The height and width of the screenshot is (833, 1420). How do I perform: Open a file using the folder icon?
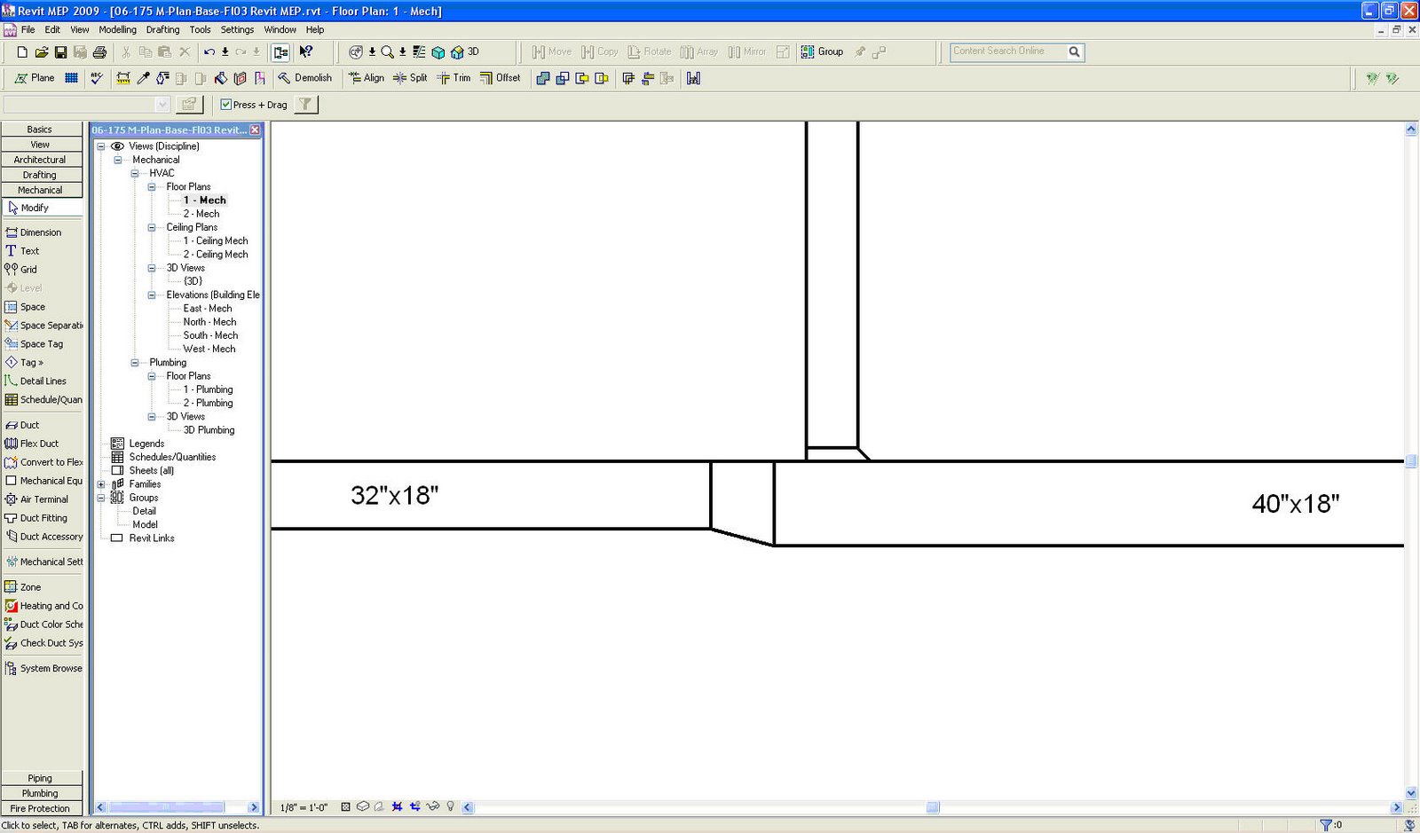pyautogui.click(x=42, y=52)
